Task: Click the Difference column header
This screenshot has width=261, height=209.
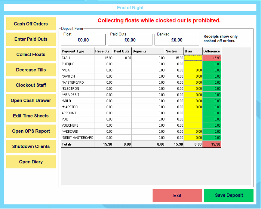Action: 212,51
